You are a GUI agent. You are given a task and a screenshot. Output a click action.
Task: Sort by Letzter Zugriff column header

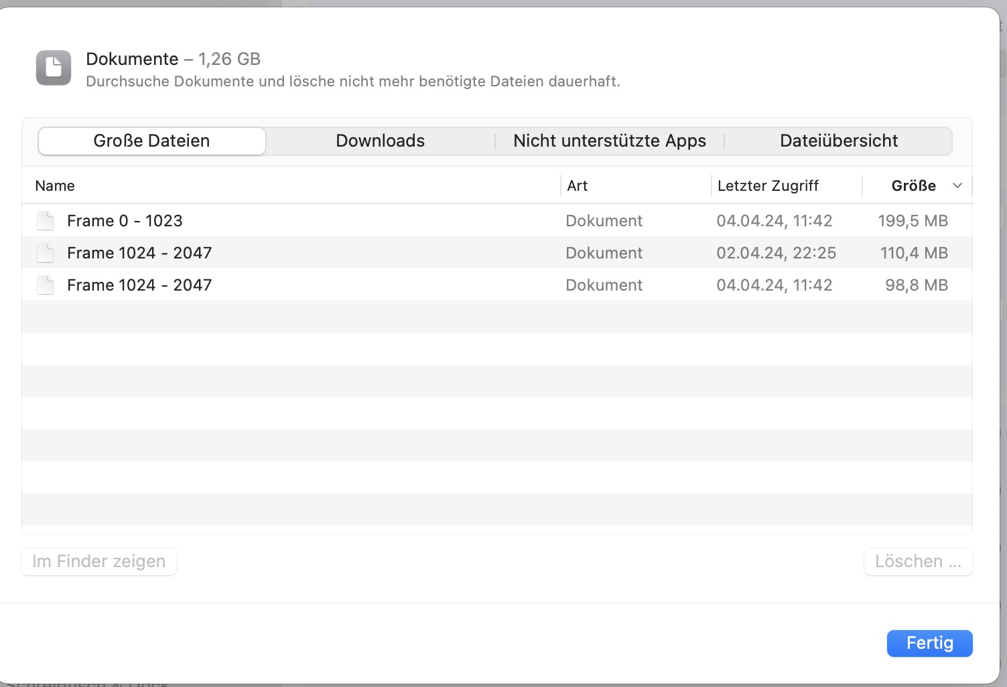768,186
